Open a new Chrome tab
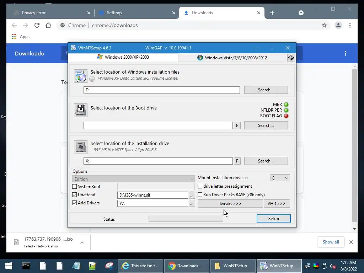Image resolution: width=364 pixels, height=273 pixels. [x=272, y=13]
